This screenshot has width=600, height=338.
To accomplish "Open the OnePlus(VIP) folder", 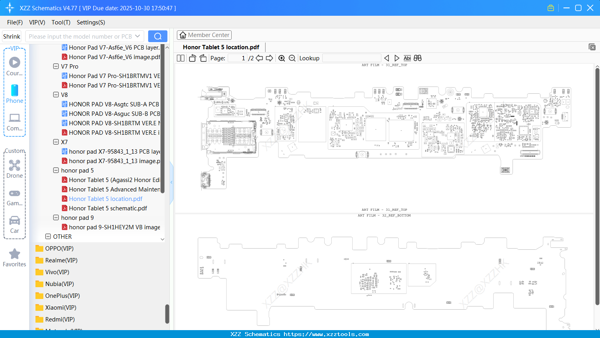I will pyautogui.click(x=58, y=295).
